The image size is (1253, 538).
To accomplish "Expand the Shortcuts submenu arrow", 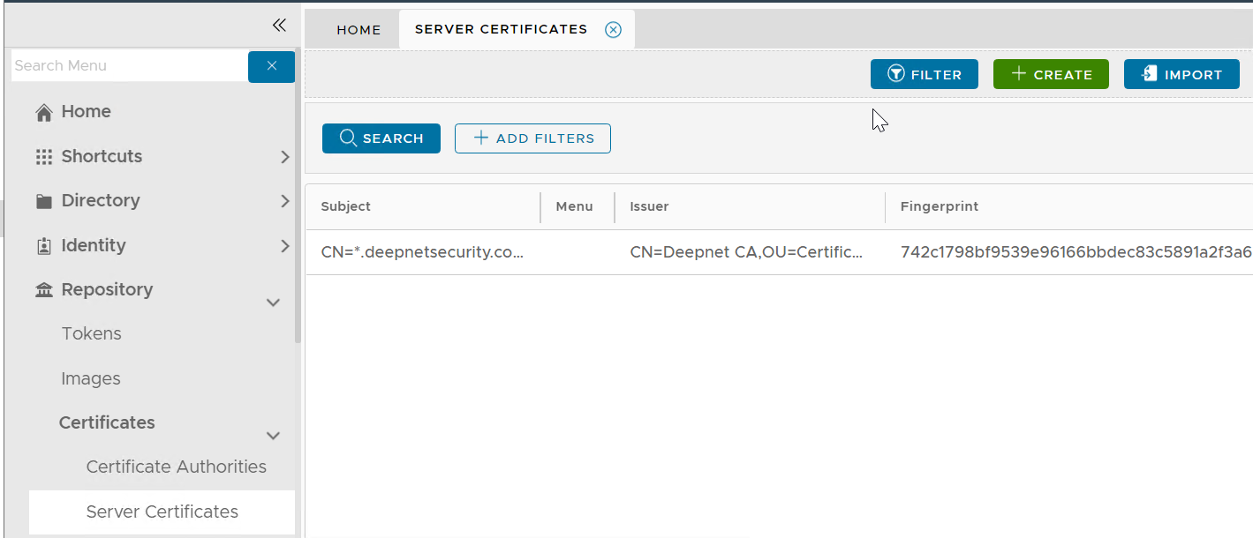I will [x=284, y=157].
